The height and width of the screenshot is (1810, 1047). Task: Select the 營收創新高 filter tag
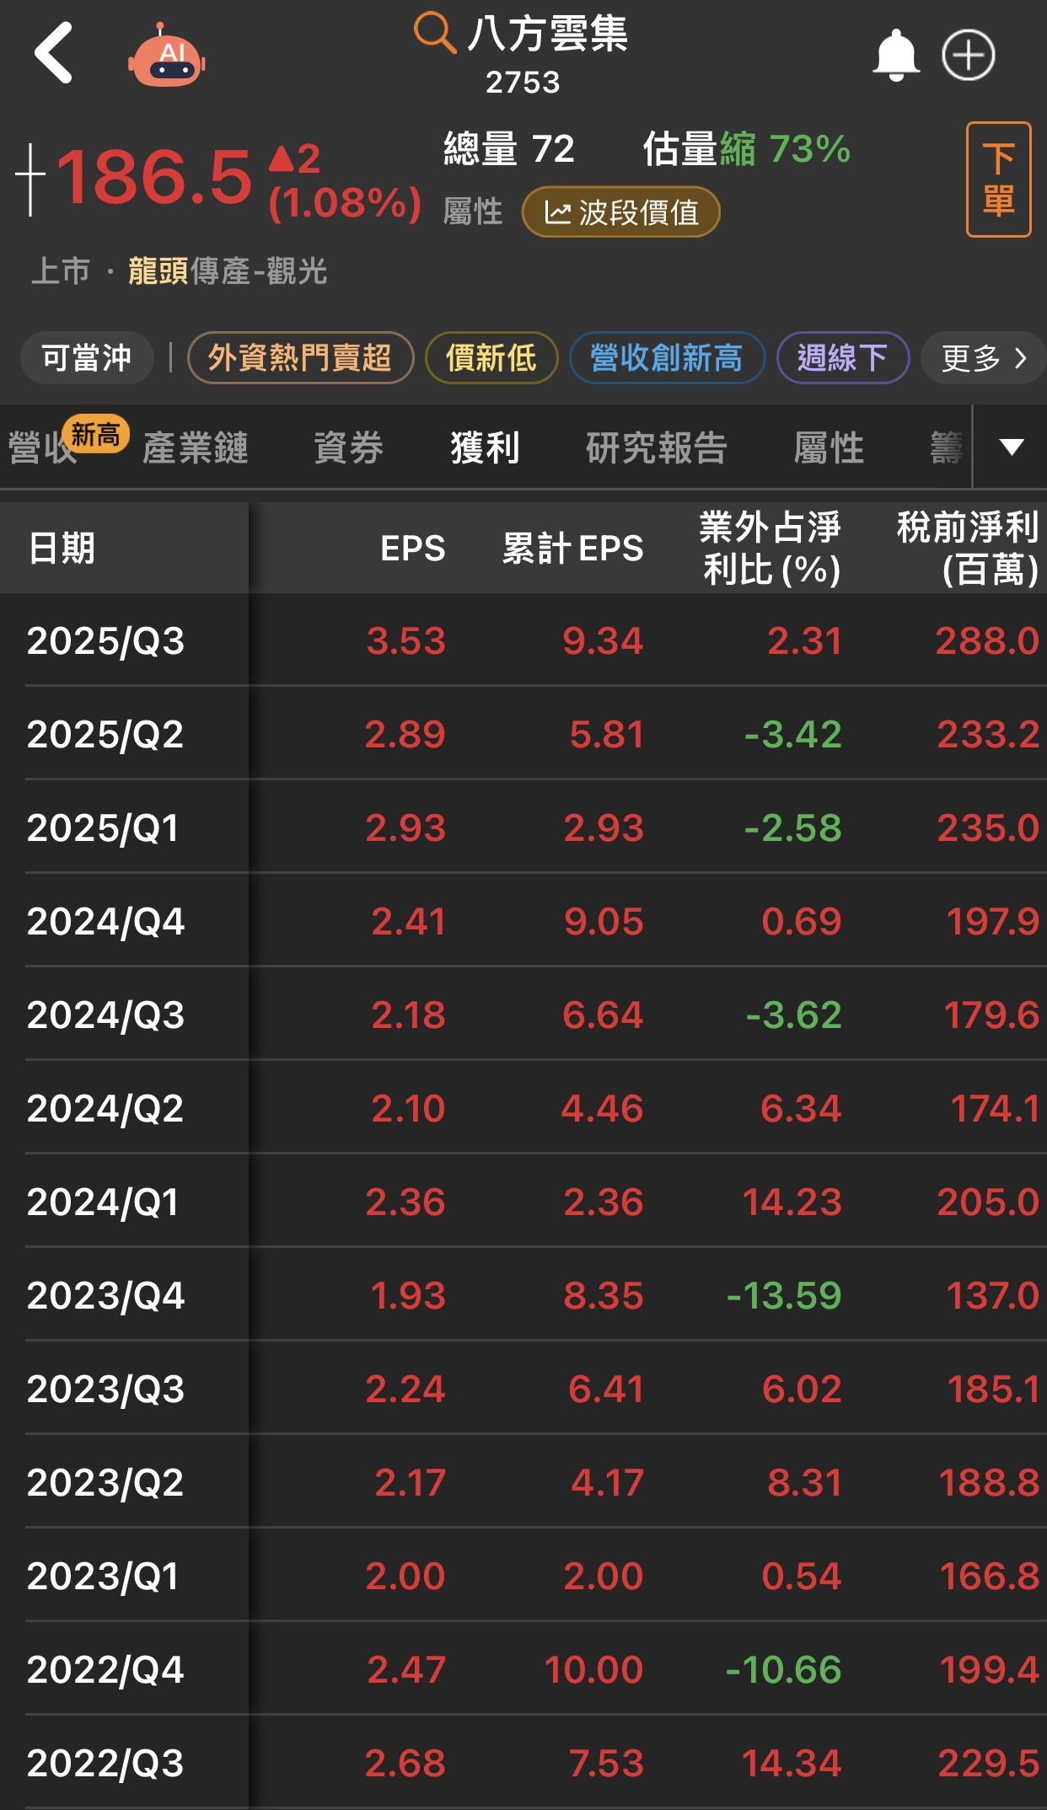click(666, 358)
